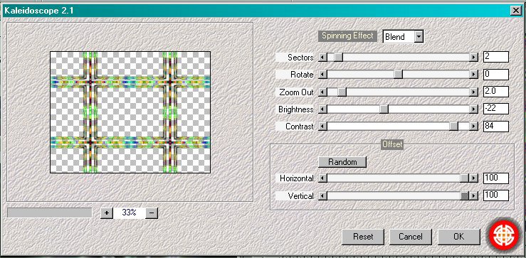Zoom out preview with minus button
This screenshot has width=526, height=258.
point(152,213)
